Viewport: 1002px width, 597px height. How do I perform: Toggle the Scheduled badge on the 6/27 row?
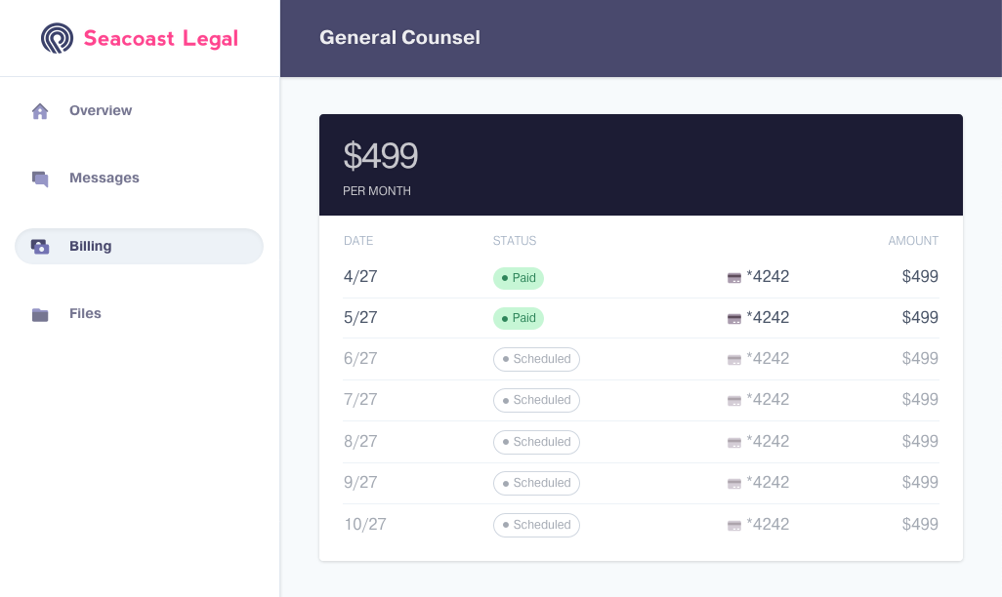536,359
